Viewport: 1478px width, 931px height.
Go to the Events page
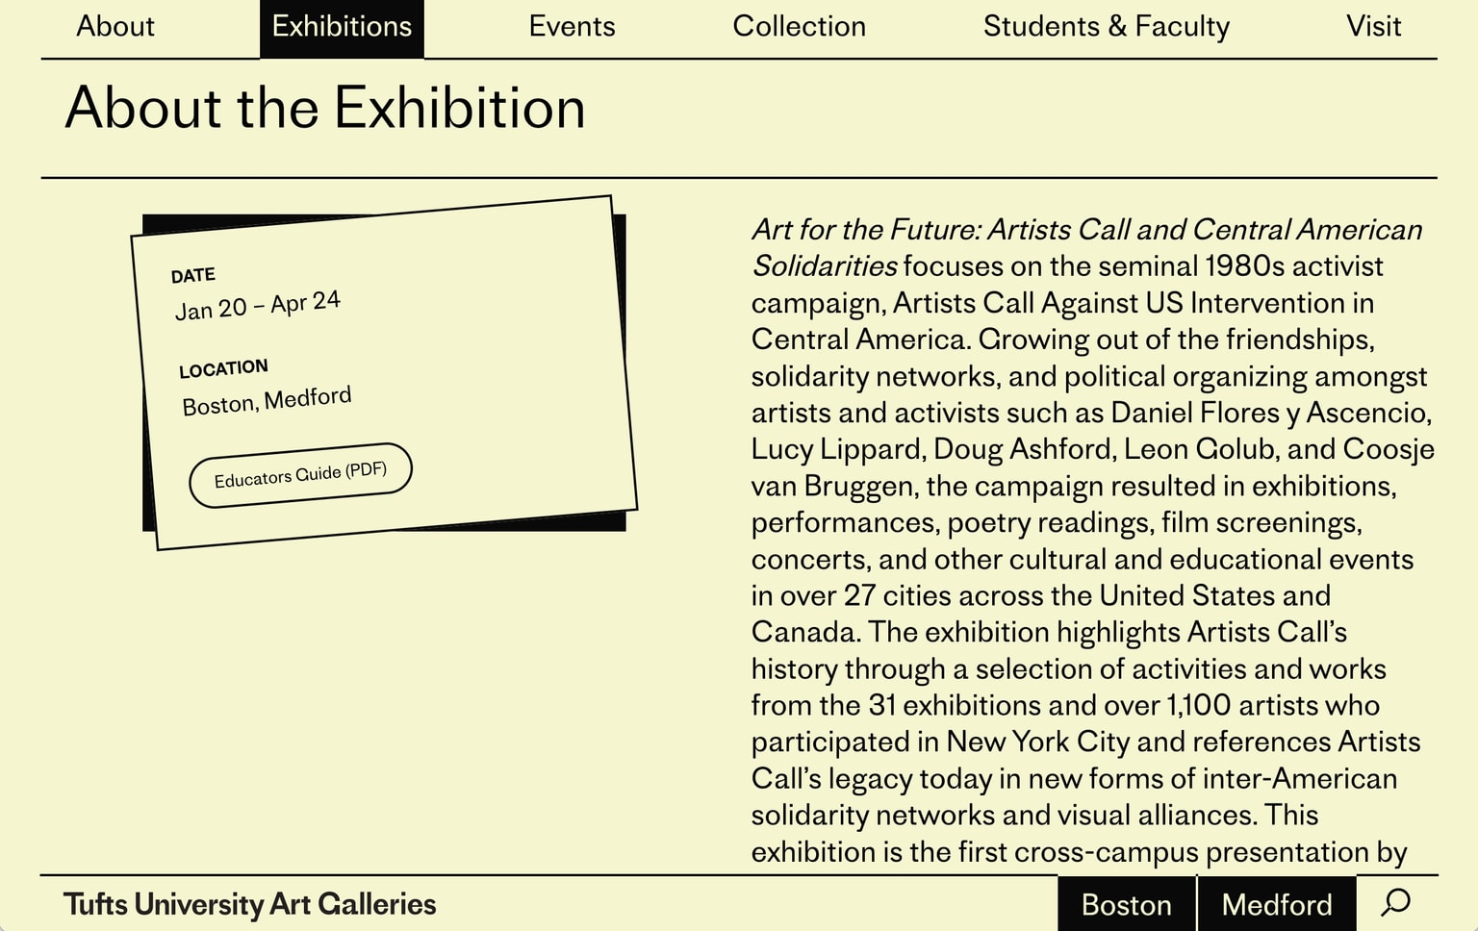tap(572, 27)
